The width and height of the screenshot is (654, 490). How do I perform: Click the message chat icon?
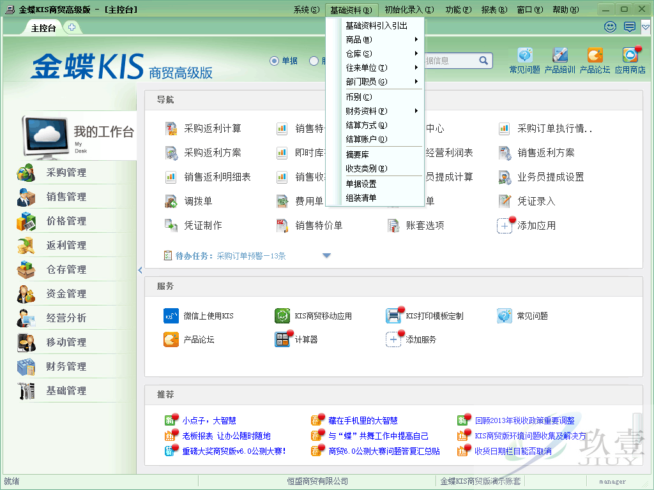pyautogui.click(x=629, y=27)
